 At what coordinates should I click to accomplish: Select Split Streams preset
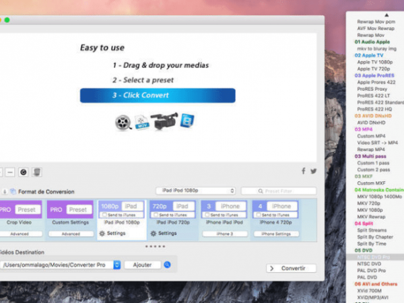[372, 230]
